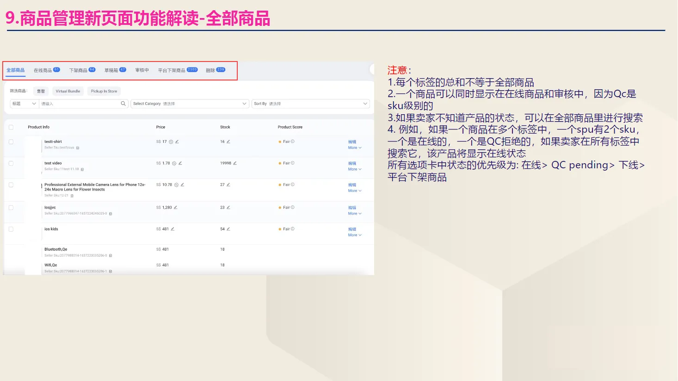Select the Virtual Bundle filter button
This screenshot has height=381, width=678.
(68, 91)
